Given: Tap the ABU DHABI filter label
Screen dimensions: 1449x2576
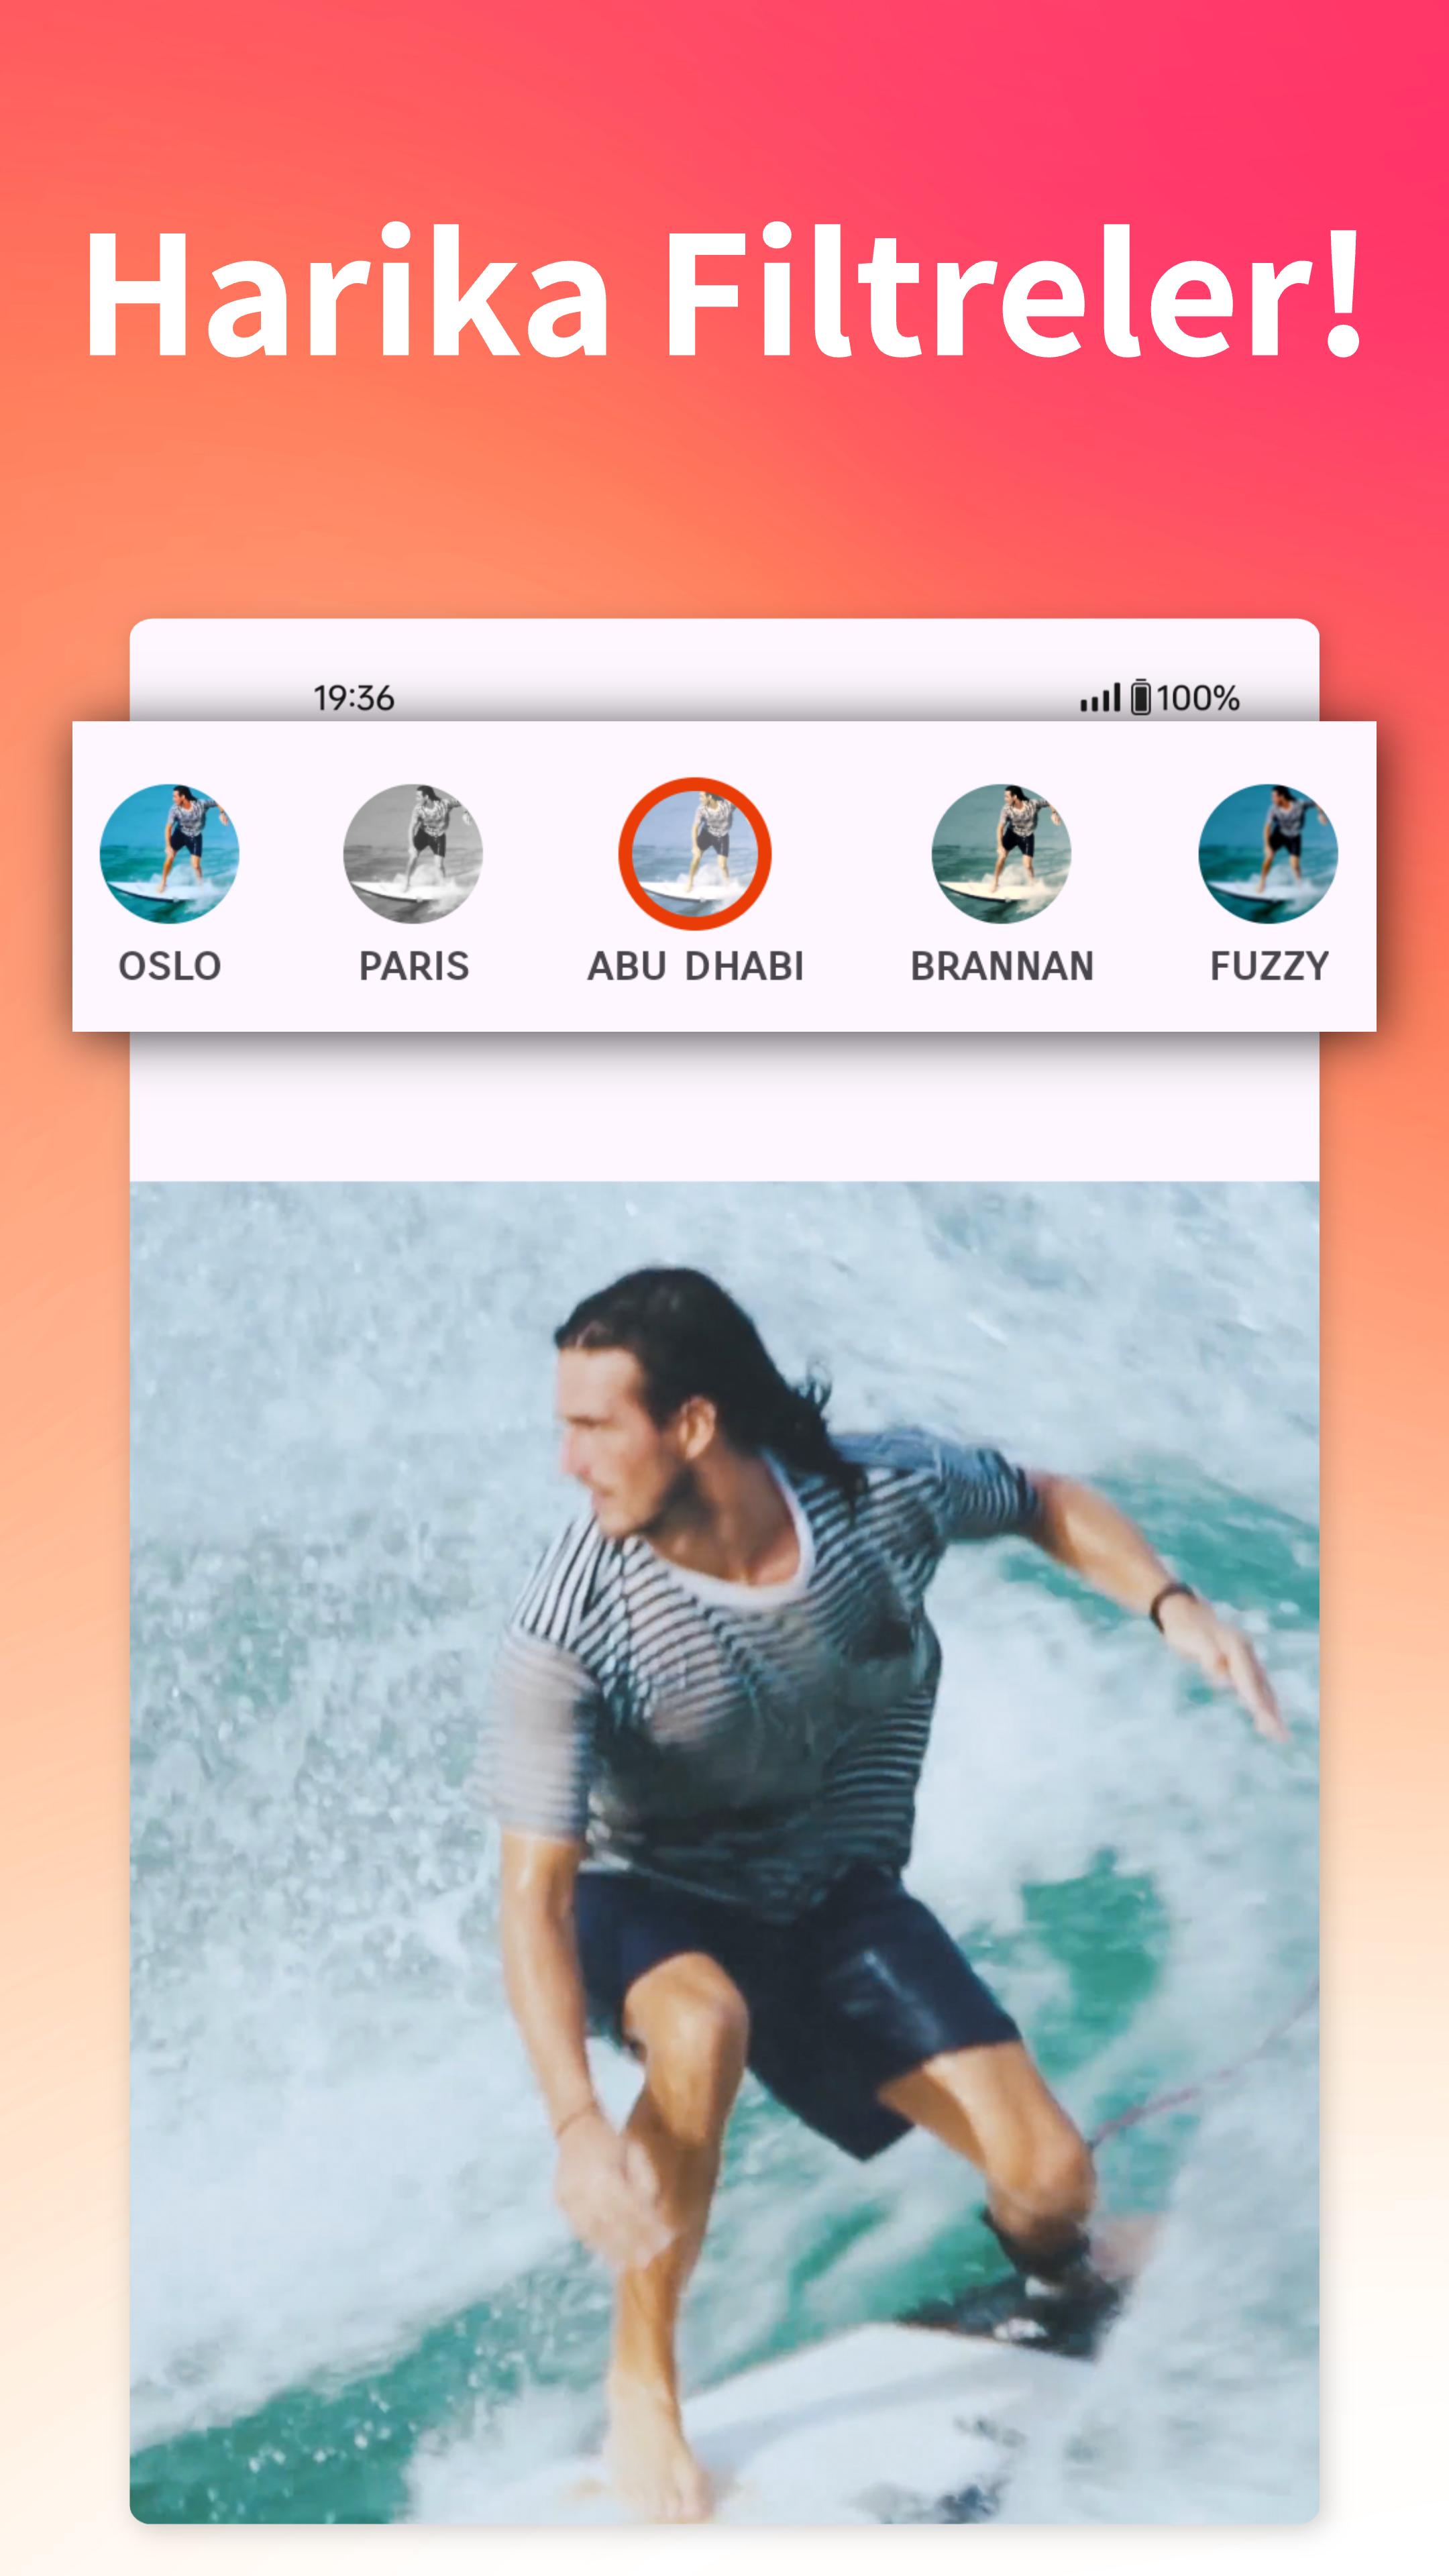Looking at the screenshot, I should [x=695, y=966].
